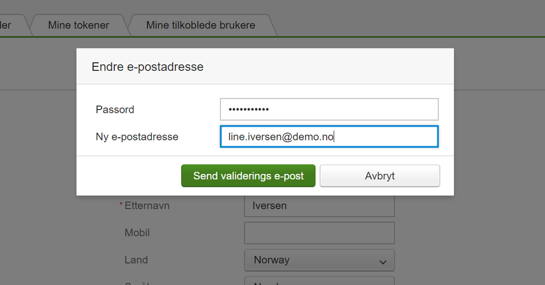The image size is (545, 285).
Task: Click the Etternavn field containing Iversen
Action: tap(319, 206)
